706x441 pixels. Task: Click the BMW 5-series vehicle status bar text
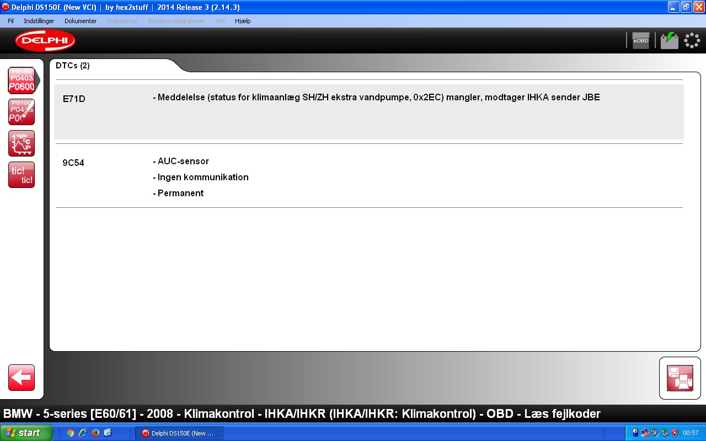pos(302,413)
